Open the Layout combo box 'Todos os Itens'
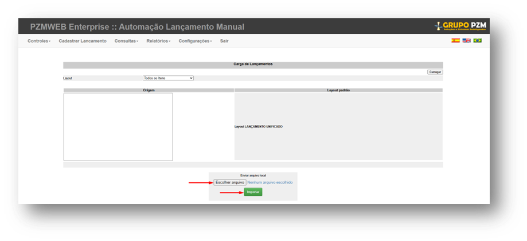Image resolution: width=527 pixels, height=241 pixels. point(168,78)
